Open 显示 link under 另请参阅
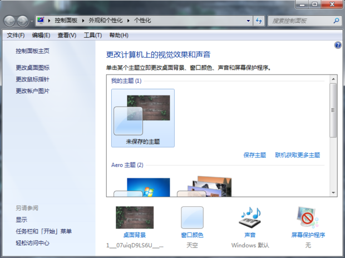This screenshot has height=258, width=345. coord(21,220)
